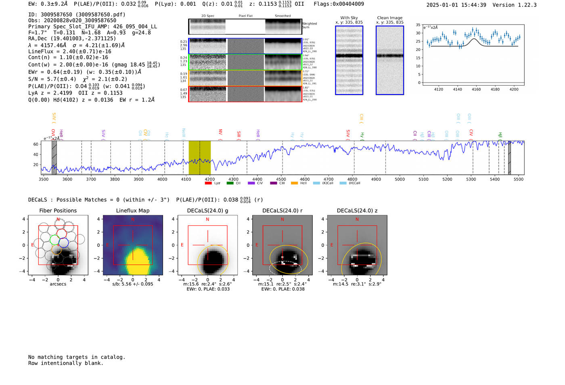This screenshot has height=385, width=565.
Task: Click the s/b: 5.56 +/- 0.095 caption
Action: [133, 284]
